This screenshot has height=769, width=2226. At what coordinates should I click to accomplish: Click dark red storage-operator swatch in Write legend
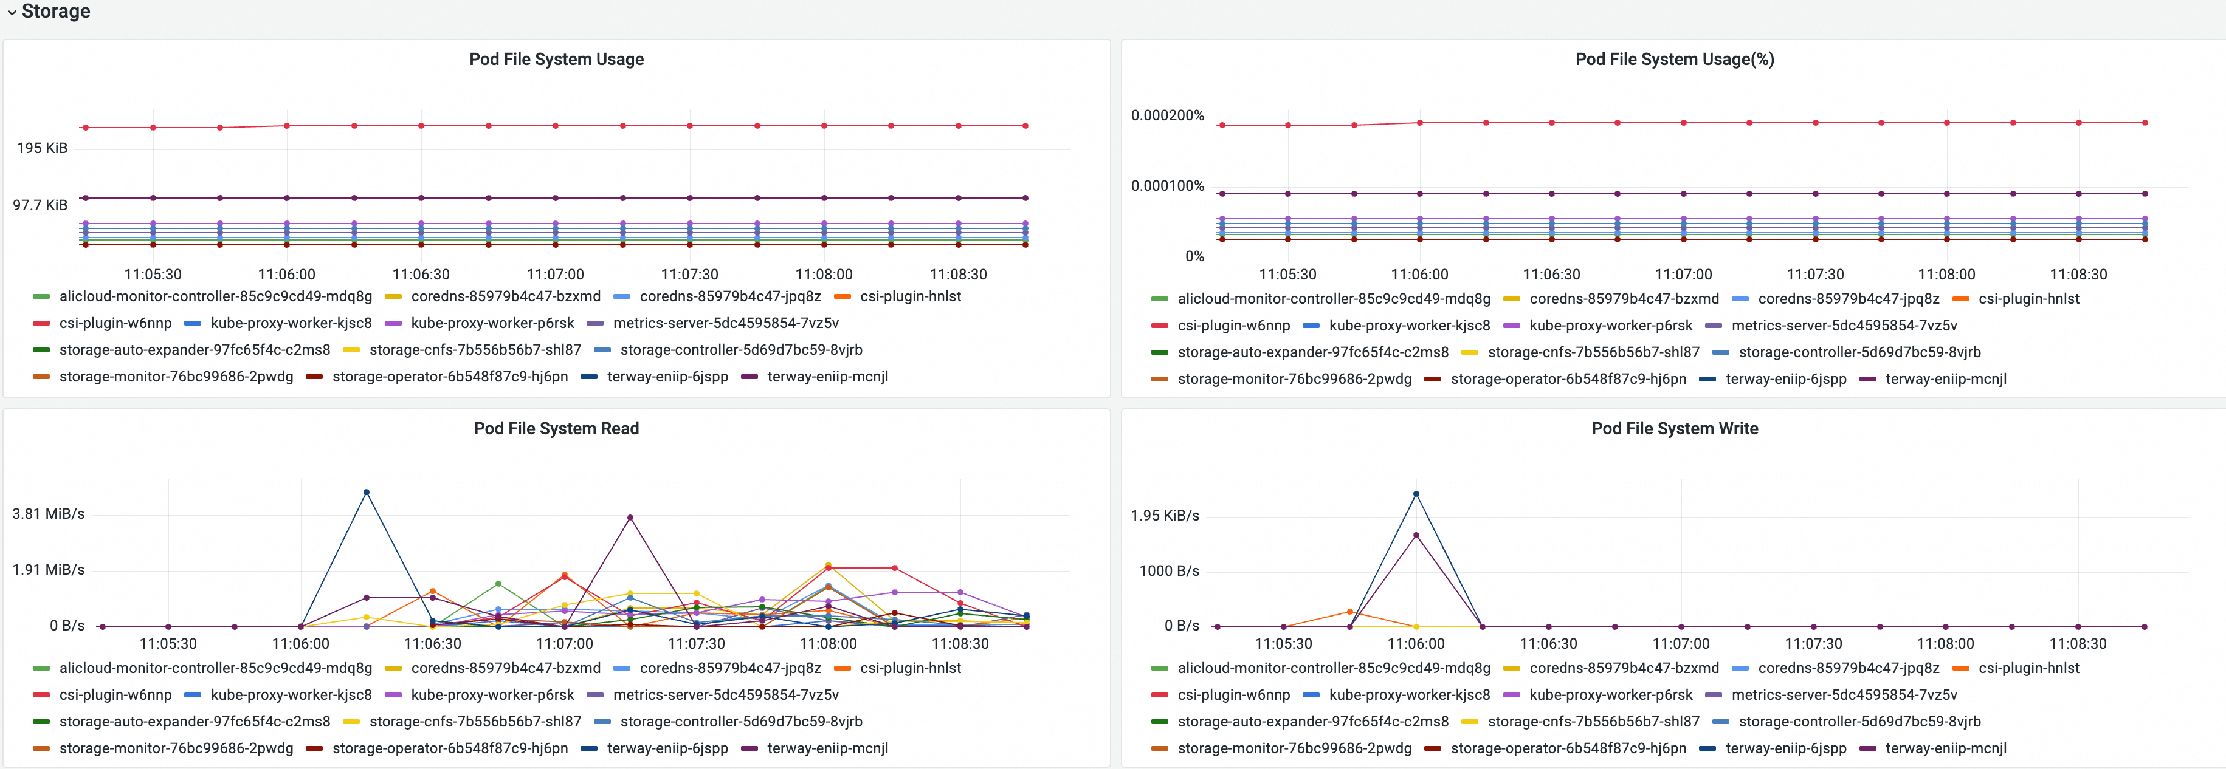(x=1432, y=749)
